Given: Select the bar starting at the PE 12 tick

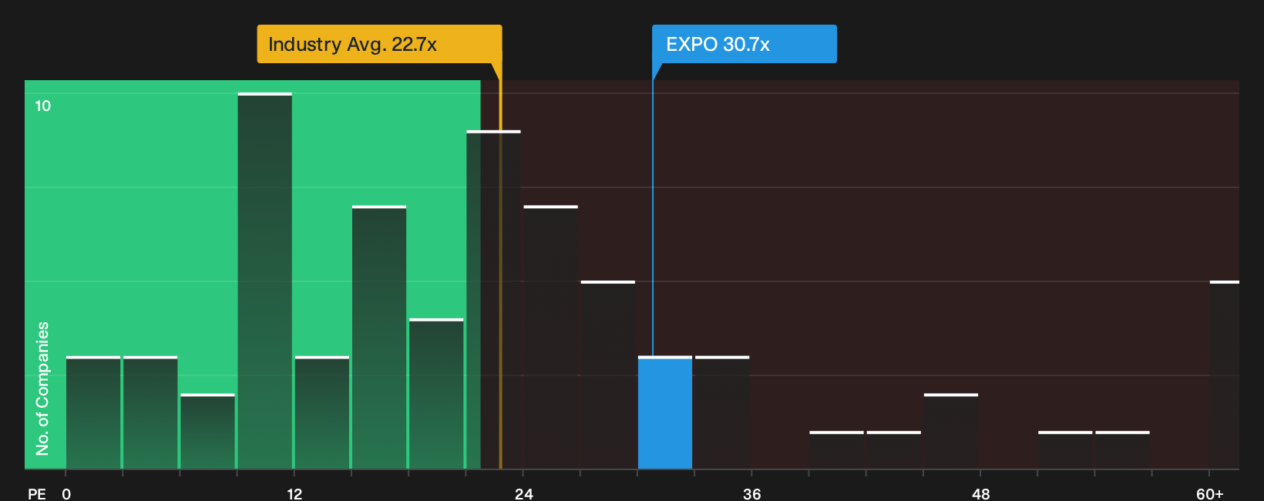Looking at the screenshot, I should pos(322,412).
